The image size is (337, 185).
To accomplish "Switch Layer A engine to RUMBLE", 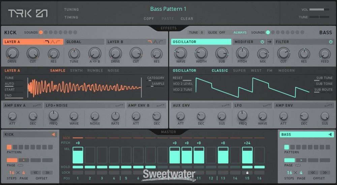I will click(95, 70).
